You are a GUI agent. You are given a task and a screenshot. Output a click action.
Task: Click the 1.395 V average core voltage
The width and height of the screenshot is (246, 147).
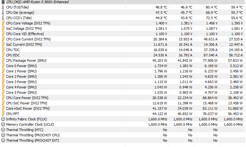pos(237,23)
